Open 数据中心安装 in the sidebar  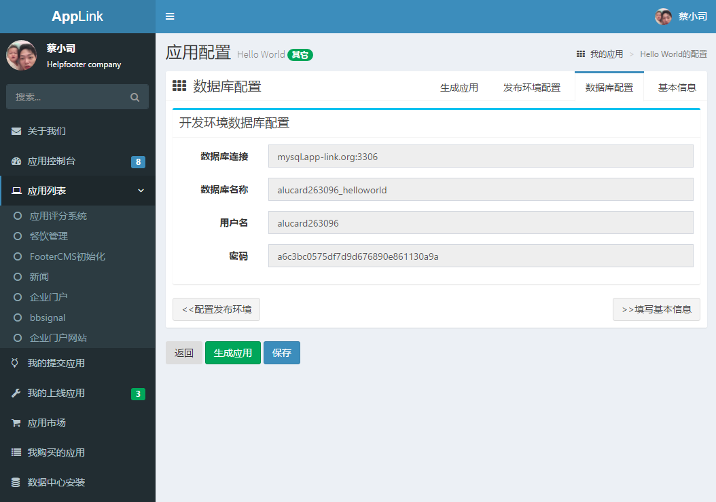click(77, 482)
